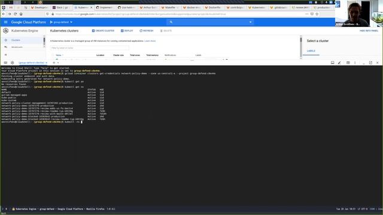Expand the search bar dropdown arrow
This screenshot has width=383, height=215.
250,22
